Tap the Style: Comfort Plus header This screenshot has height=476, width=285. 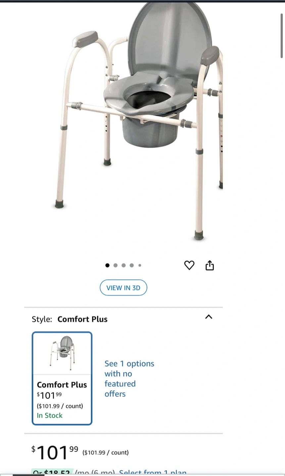[x=70, y=319]
